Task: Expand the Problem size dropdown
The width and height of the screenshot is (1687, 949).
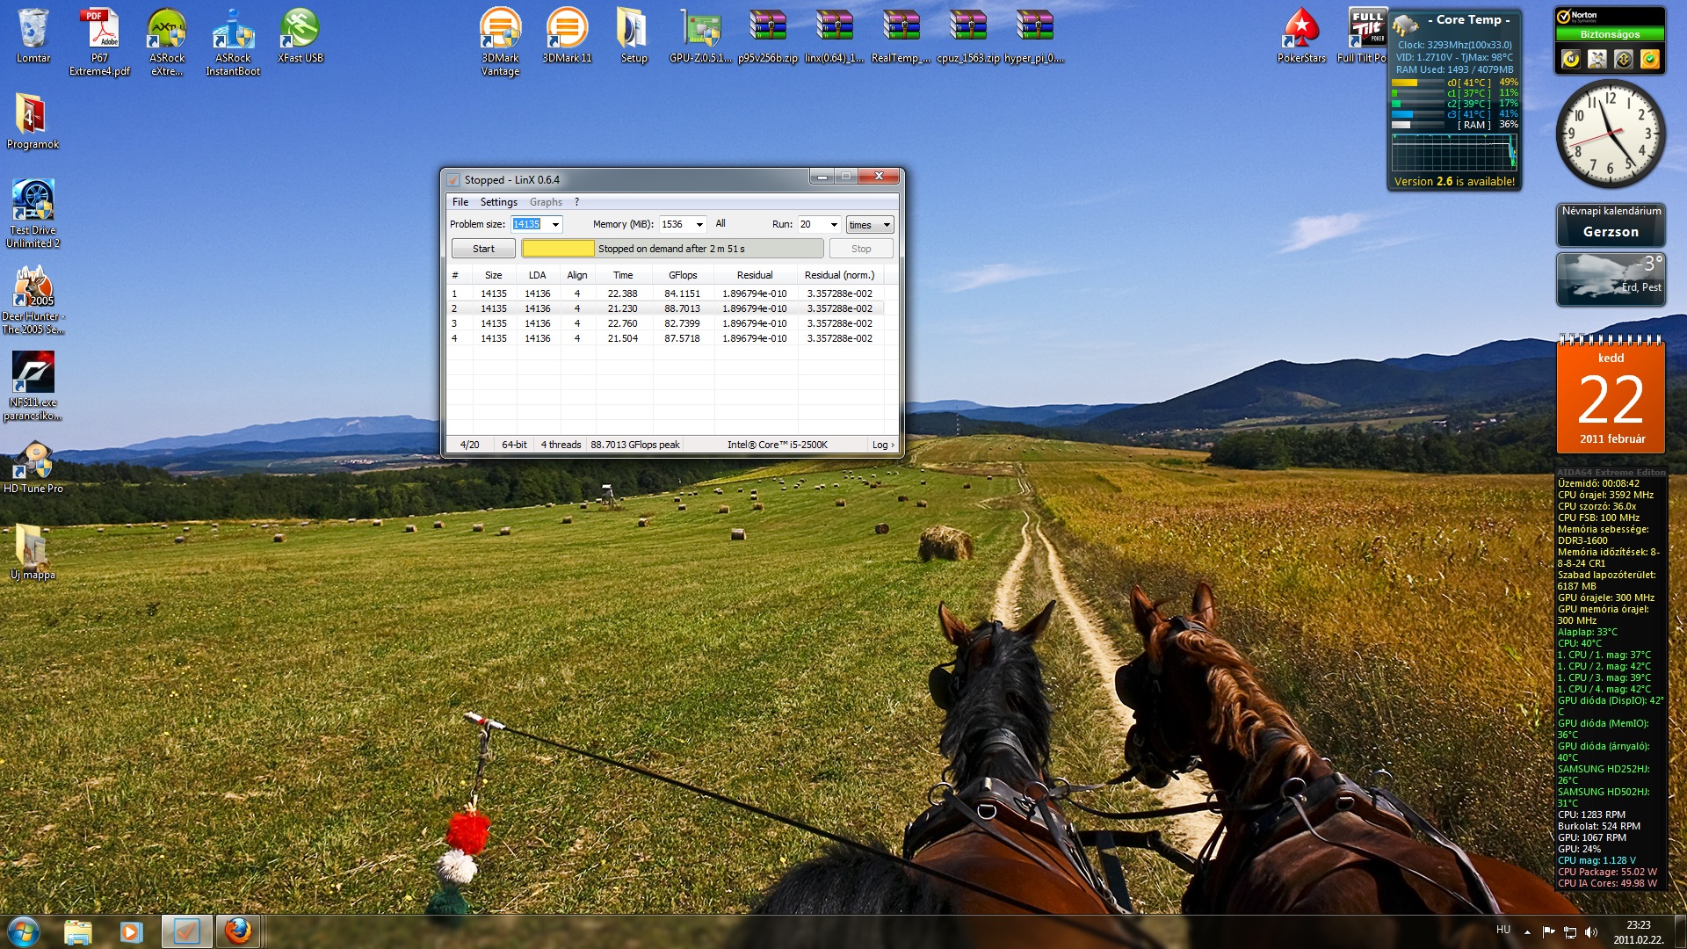Action: pyautogui.click(x=555, y=225)
